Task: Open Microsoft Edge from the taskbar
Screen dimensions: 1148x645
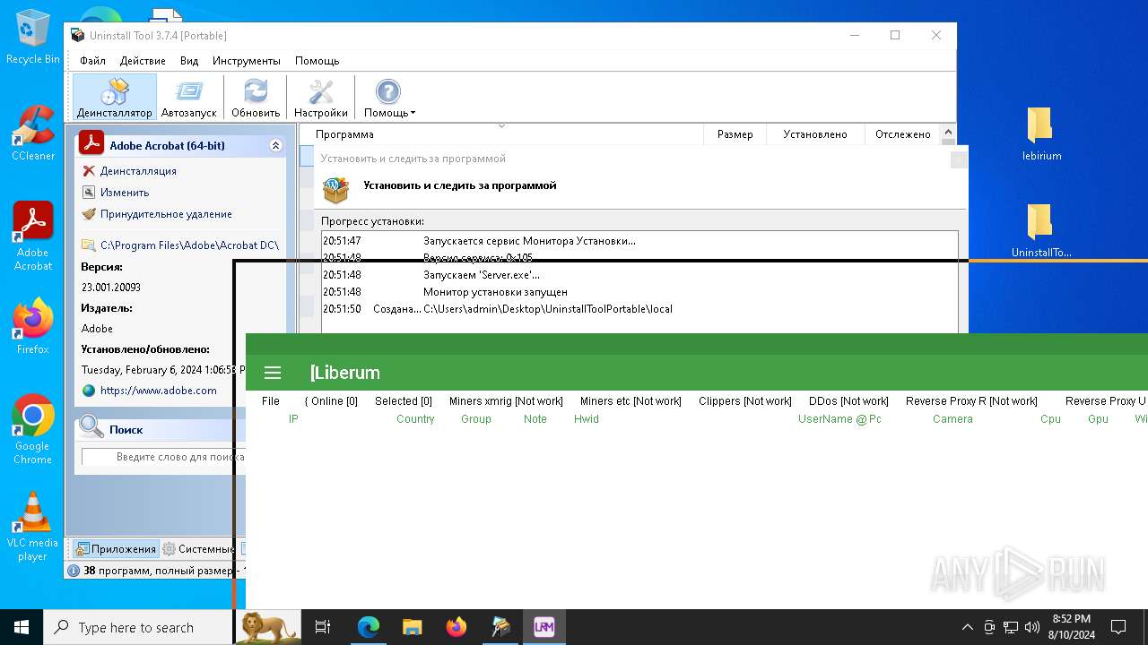Action: [369, 627]
